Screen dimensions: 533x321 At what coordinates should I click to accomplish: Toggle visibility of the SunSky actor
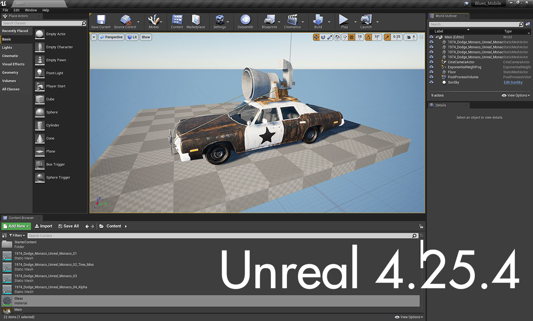[x=431, y=82]
